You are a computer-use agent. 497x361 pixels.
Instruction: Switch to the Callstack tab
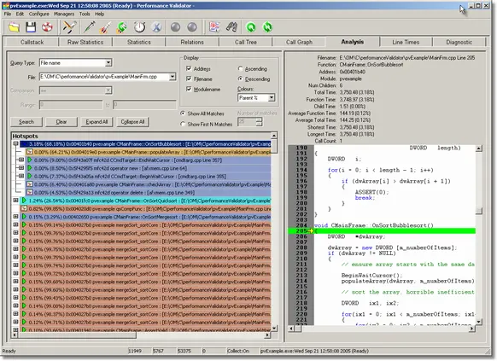pyautogui.click(x=32, y=42)
